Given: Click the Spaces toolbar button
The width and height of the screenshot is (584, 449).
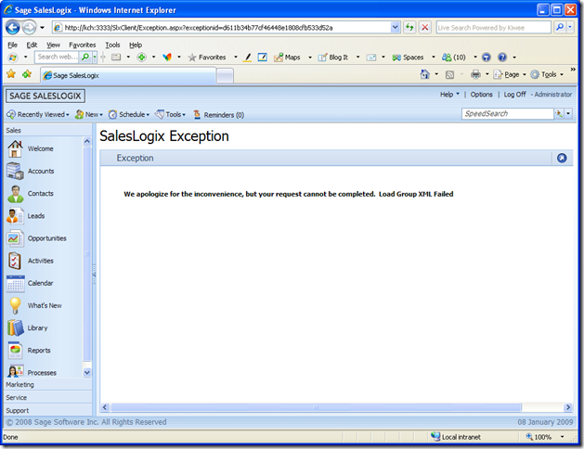Looking at the screenshot, I should 408,58.
